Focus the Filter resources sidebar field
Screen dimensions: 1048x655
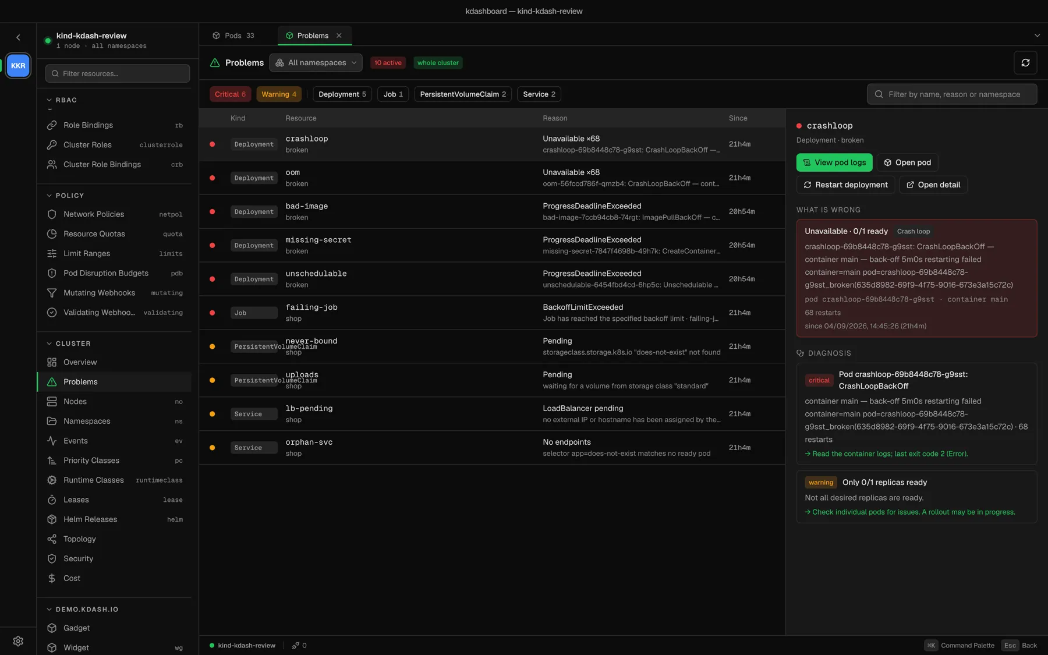[118, 73]
